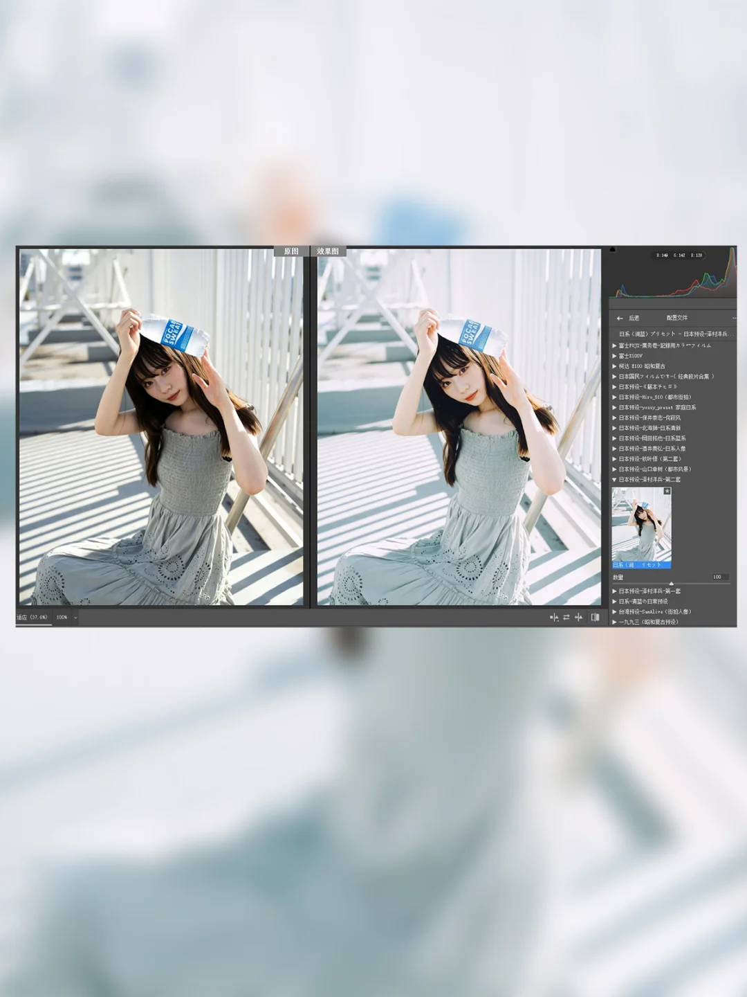Expand the 日系-清蓝の日常预设 group
Image resolution: width=747 pixels, height=997 pixels.
click(614, 602)
